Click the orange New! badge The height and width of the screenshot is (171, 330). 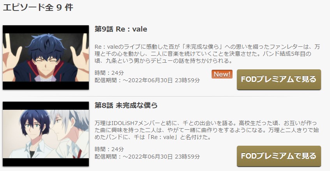click(222, 74)
